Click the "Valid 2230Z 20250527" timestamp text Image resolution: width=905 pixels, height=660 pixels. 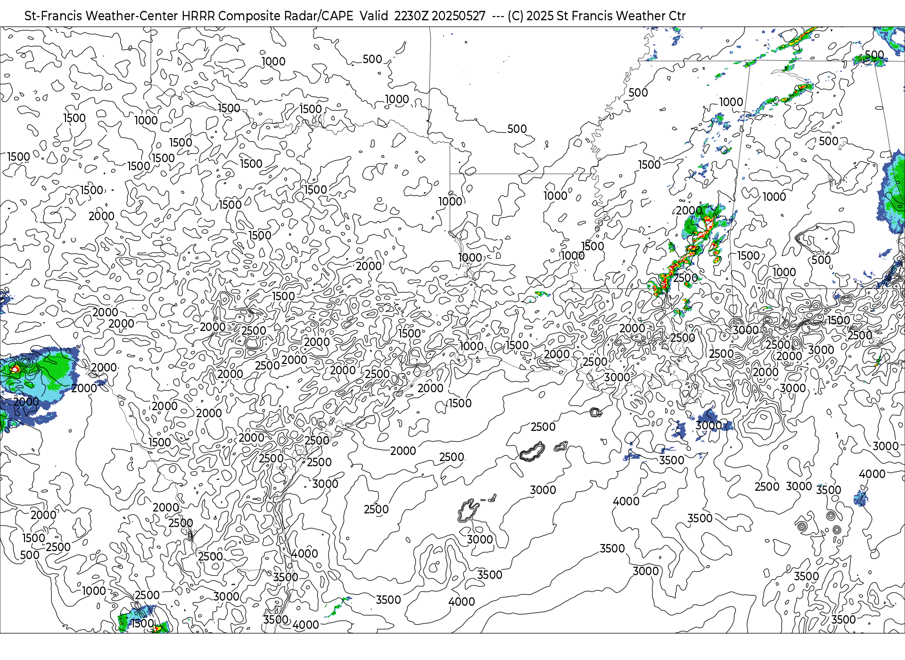tap(423, 16)
